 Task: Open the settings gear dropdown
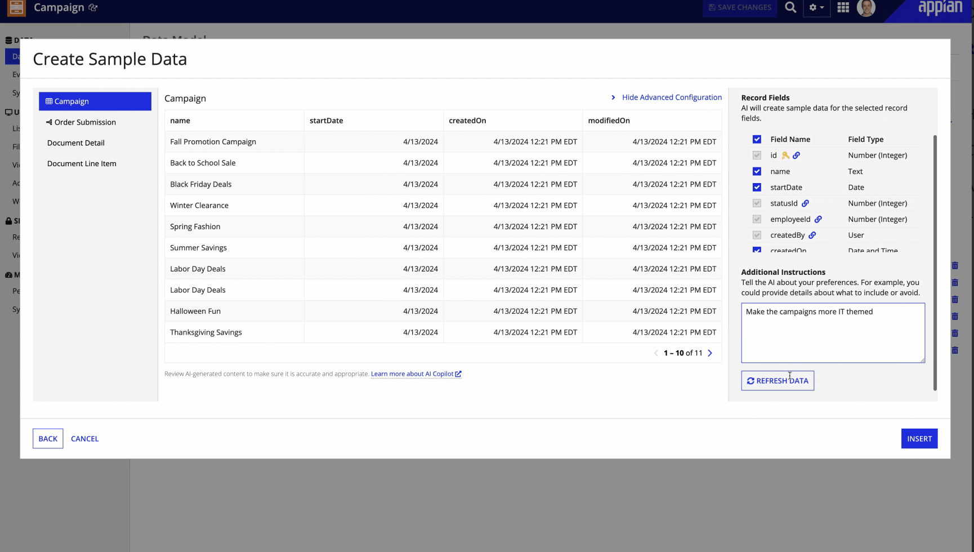point(816,7)
